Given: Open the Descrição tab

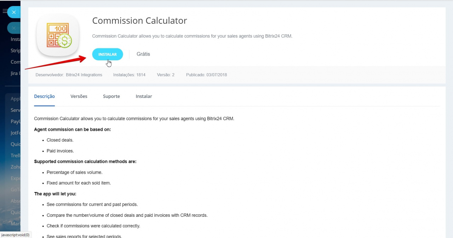Looking at the screenshot, I should [44, 96].
